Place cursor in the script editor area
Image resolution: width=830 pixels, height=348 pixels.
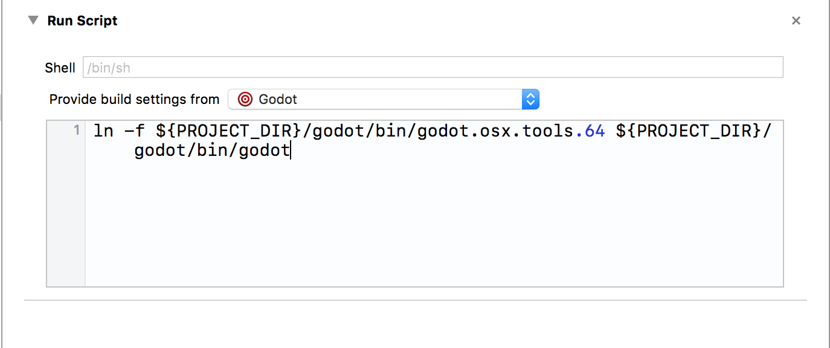pos(423,224)
